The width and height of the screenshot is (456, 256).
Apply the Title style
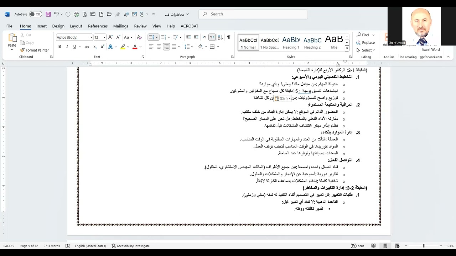pyautogui.click(x=334, y=43)
